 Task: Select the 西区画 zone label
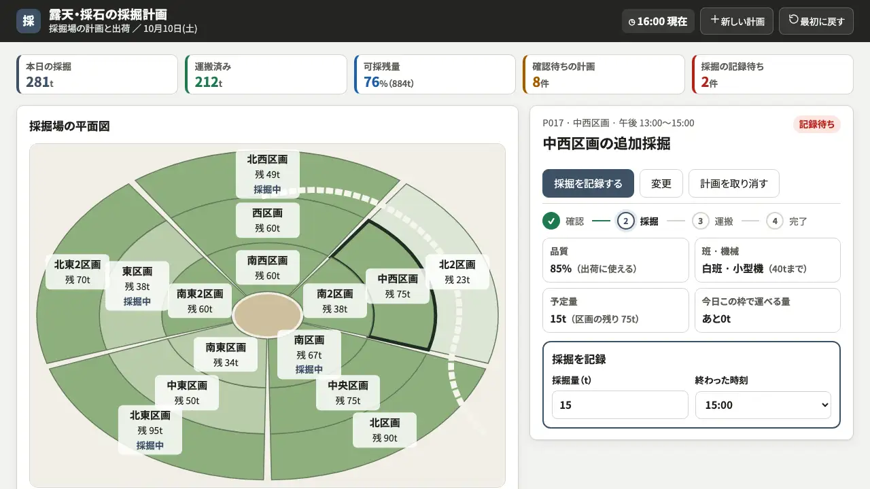coord(267,220)
